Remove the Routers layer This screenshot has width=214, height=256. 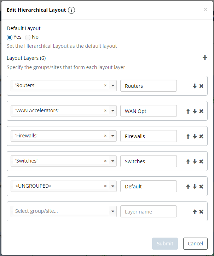pos(201,86)
